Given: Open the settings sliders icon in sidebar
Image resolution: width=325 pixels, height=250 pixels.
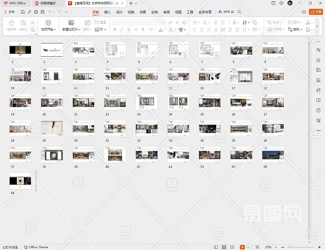Looking at the screenshot, I should pyautogui.click(x=318, y=50).
